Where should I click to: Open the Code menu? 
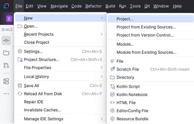(x=76, y=6)
